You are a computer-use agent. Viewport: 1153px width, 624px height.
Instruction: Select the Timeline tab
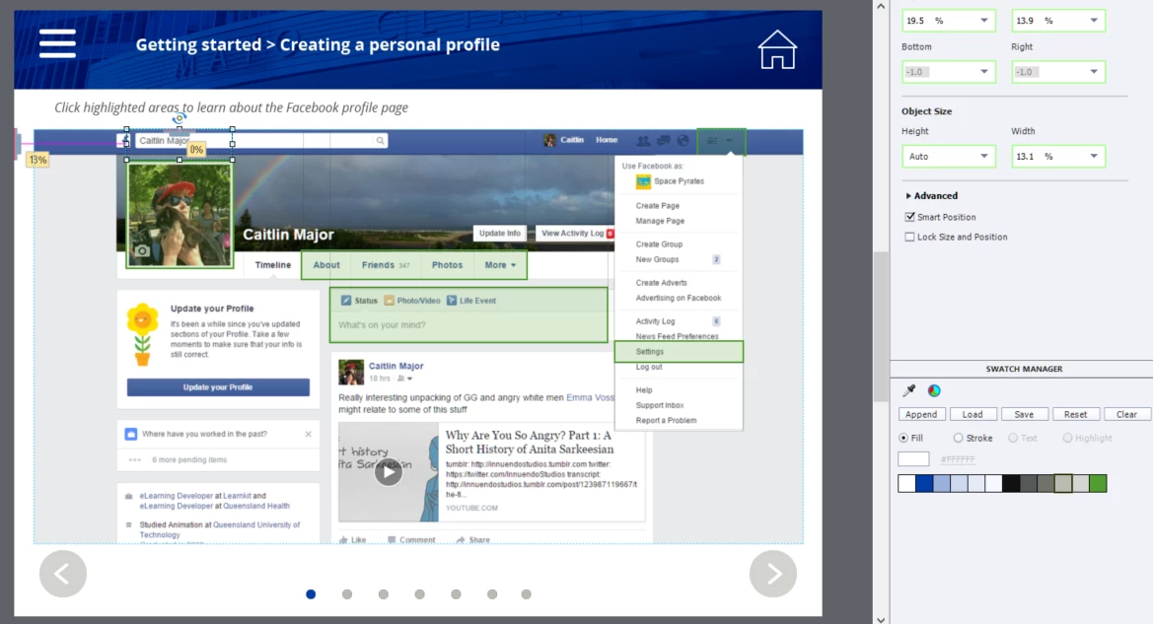273,265
